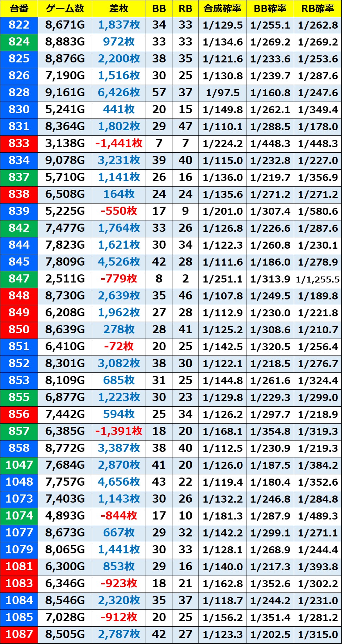
Task: Click the 1/489.3 RB probability
Action: tap(318, 517)
